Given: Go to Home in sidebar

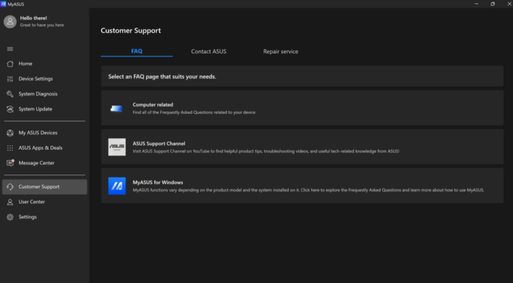Looking at the screenshot, I should [x=44, y=64].
